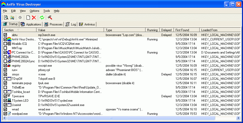Open the Edit menu

(x=13, y=11)
